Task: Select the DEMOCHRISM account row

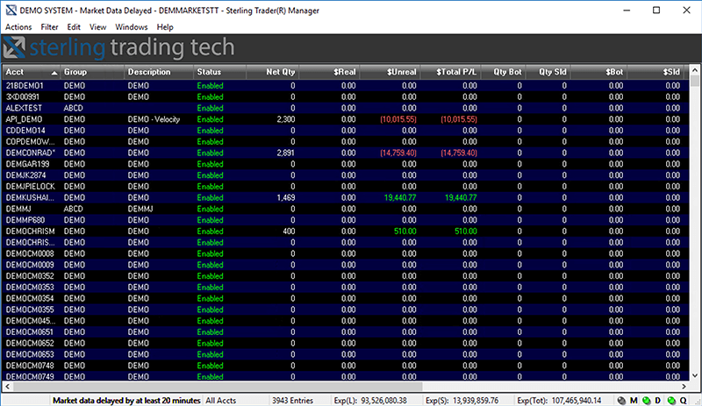Action: [x=346, y=231]
